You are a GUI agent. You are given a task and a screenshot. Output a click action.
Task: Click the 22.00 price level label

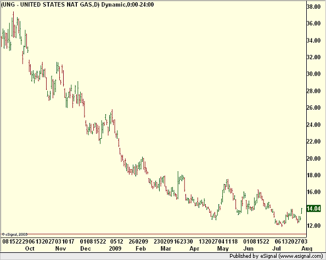tap(313, 142)
